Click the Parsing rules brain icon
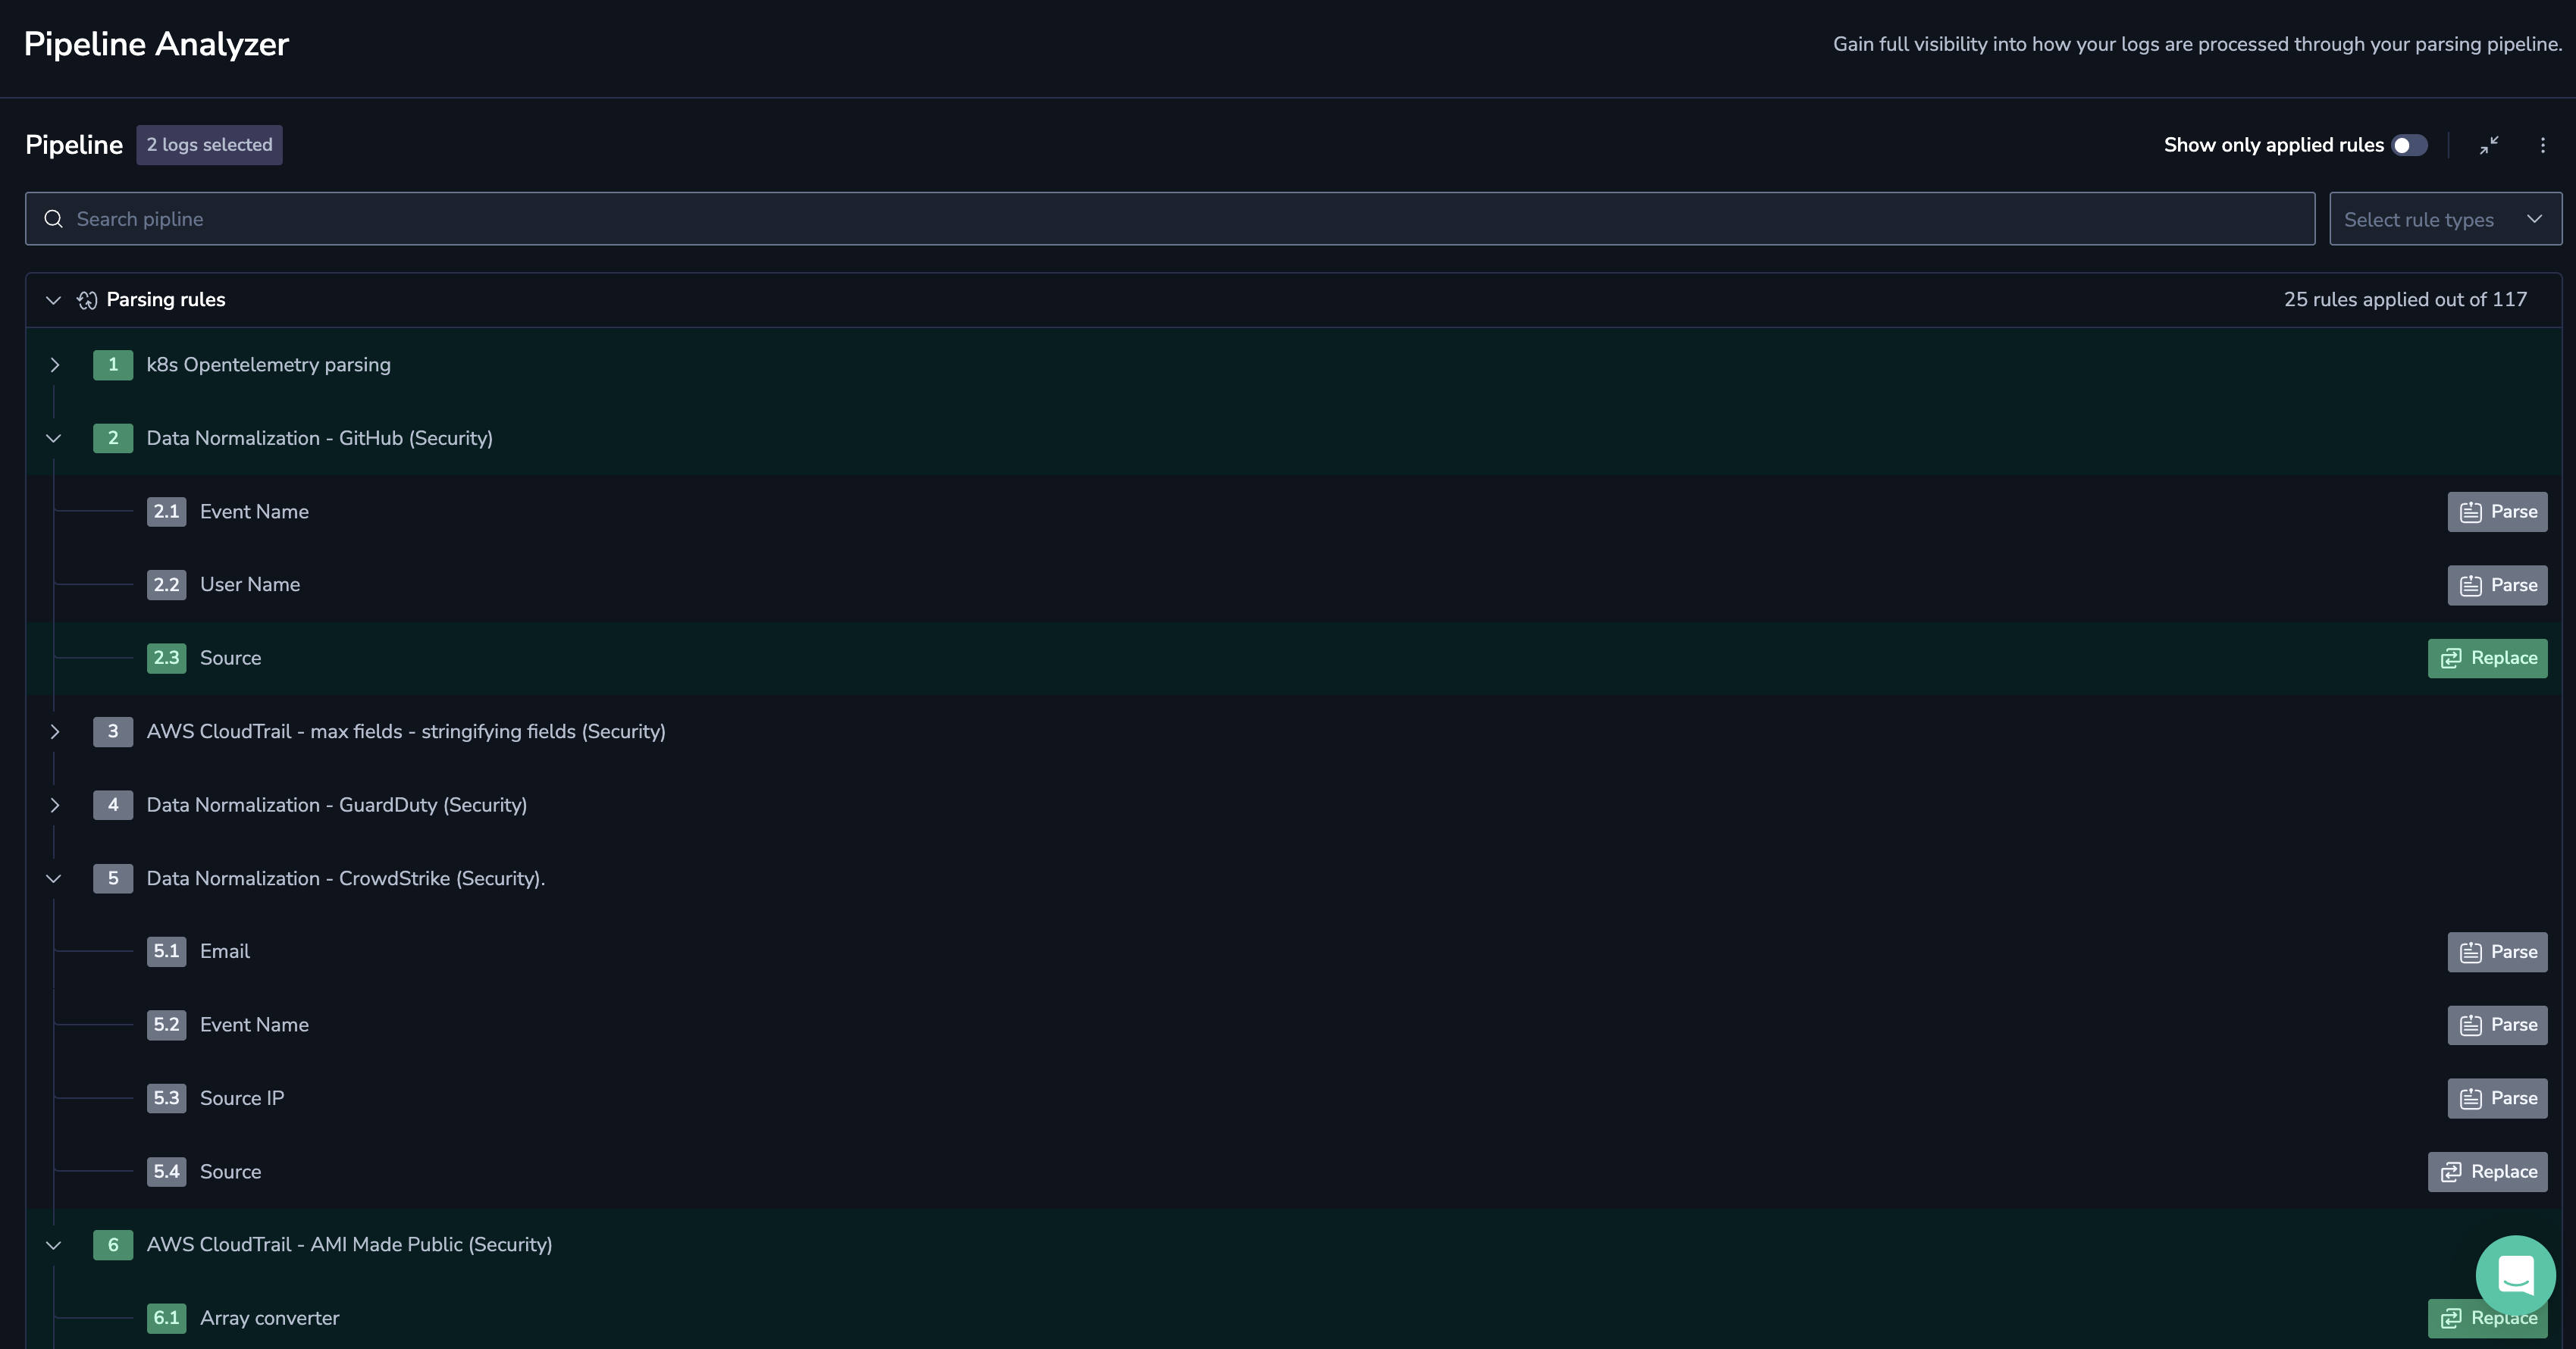This screenshot has height=1349, width=2576. (x=87, y=300)
